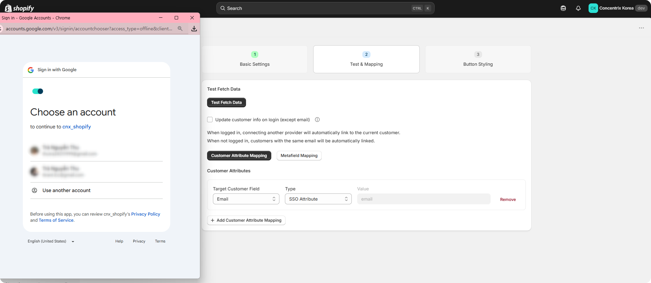The image size is (651, 283).
Task: Switch to Button Styling step
Action: [x=478, y=59]
